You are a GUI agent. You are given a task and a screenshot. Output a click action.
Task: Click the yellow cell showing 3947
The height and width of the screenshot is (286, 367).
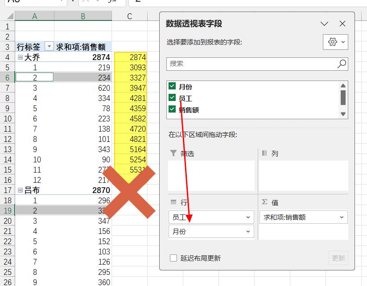tap(130, 88)
